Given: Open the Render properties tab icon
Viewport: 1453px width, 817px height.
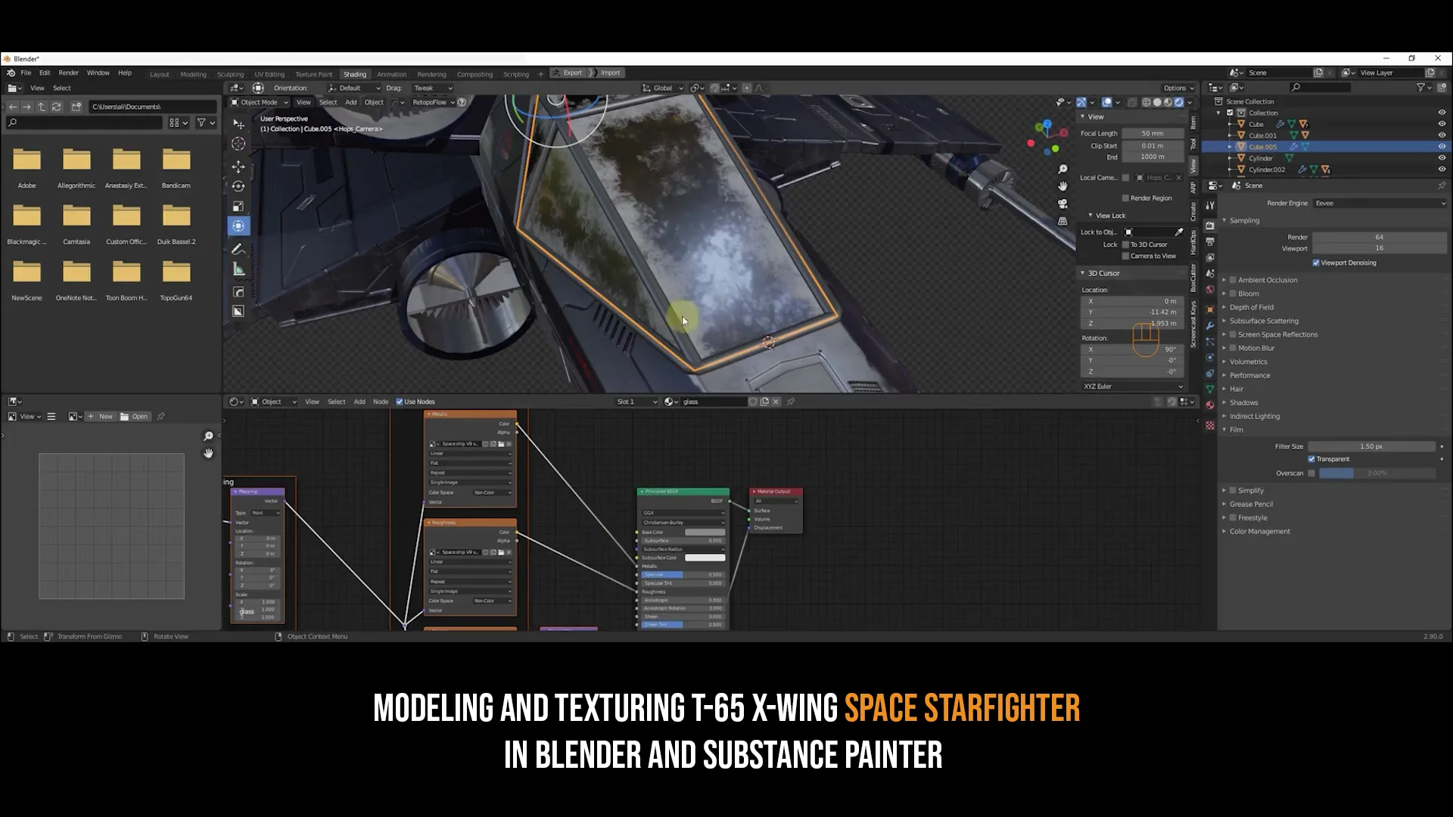Looking at the screenshot, I should pyautogui.click(x=1210, y=225).
